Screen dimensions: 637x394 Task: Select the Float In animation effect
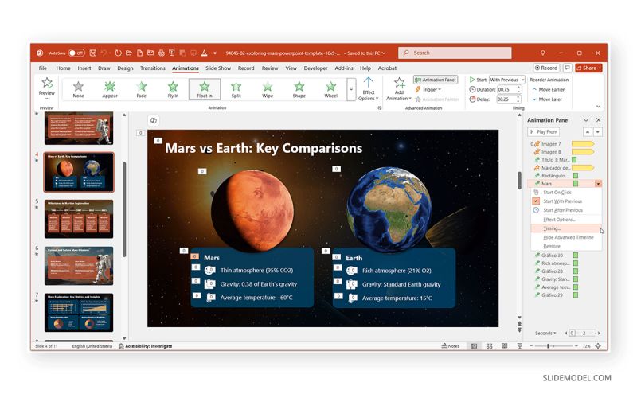(x=205, y=89)
